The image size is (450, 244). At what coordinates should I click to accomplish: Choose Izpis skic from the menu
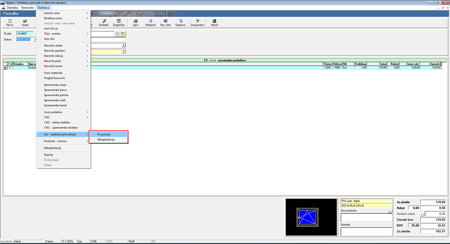(63, 39)
